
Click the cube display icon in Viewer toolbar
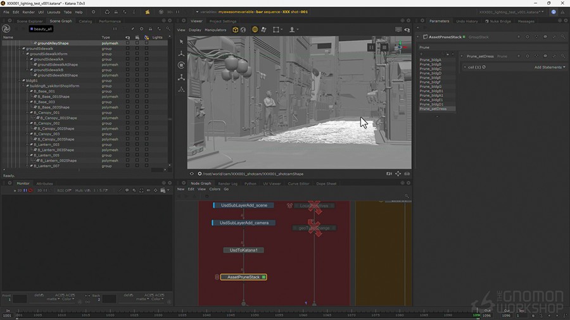click(x=235, y=30)
